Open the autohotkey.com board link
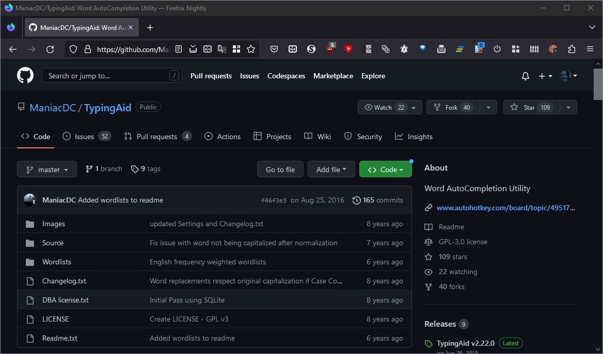The image size is (603, 354). pos(505,208)
